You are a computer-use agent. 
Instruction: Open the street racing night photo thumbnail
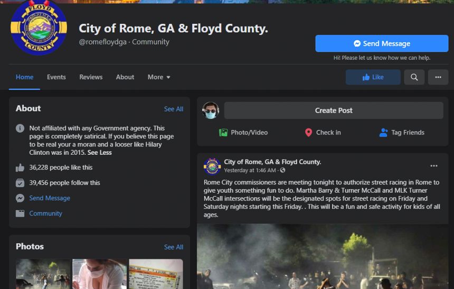click(43, 274)
